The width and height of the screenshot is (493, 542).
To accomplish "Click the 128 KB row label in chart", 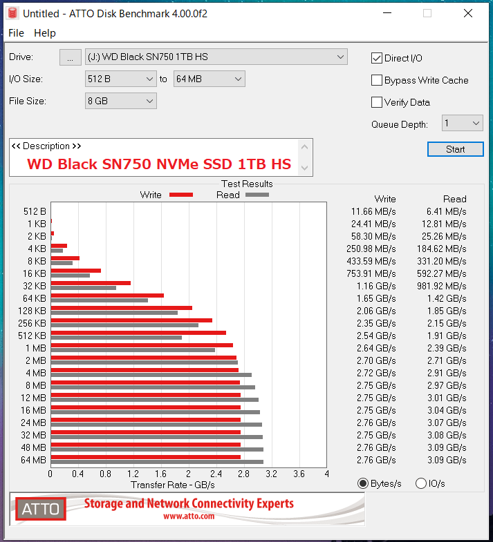I will point(32,311).
